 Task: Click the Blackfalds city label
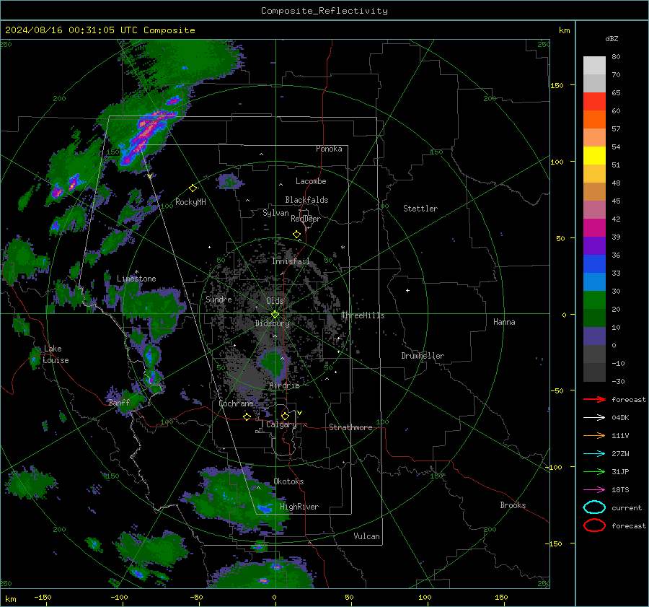pos(306,200)
